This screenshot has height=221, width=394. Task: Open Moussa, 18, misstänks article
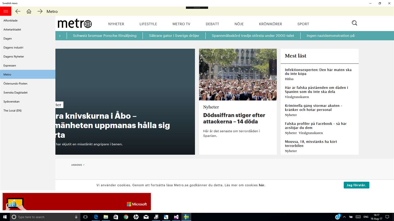pos(311,144)
